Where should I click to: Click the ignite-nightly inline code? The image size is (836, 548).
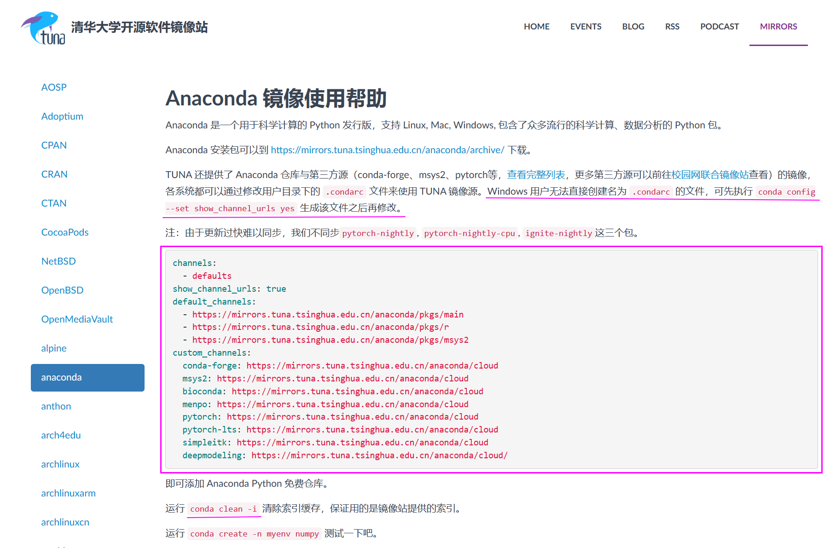pos(558,233)
